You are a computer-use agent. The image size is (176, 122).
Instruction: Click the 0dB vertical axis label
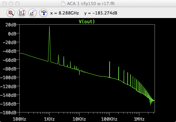pos(12,33)
